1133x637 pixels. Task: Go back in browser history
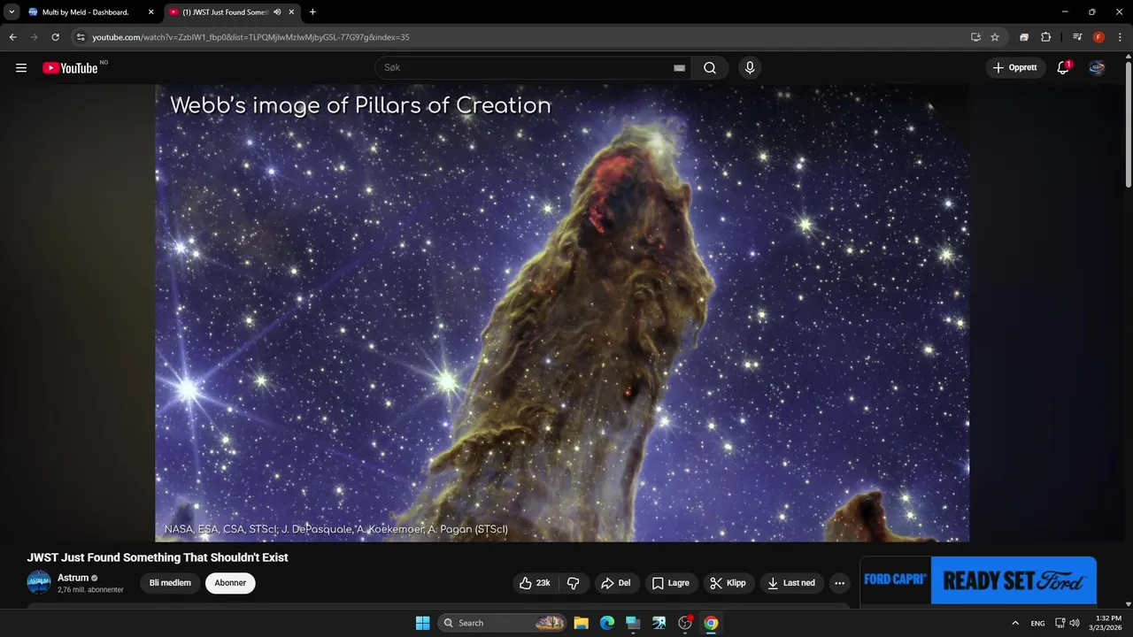(x=12, y=37)
